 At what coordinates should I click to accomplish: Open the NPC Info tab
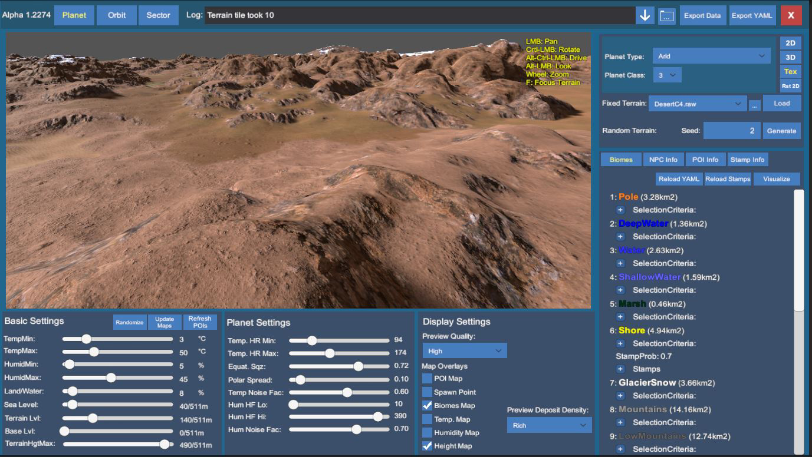pyautogui.click(x=663, y=160)
